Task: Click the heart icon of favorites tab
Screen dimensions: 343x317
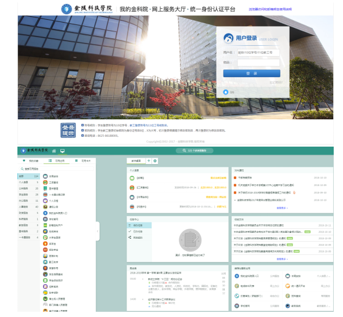Action: (24, 161)
